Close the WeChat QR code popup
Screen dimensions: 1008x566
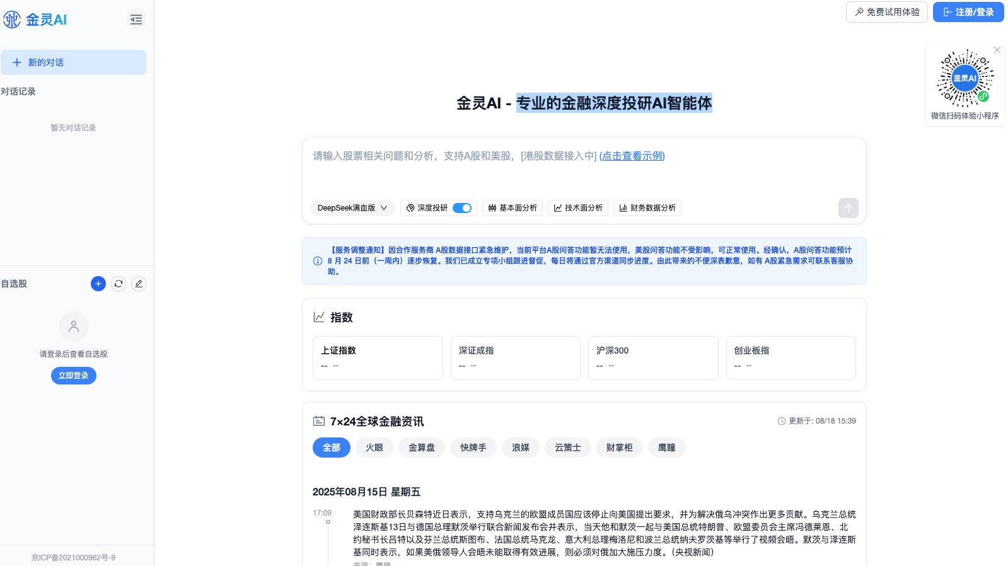(997, 50)
